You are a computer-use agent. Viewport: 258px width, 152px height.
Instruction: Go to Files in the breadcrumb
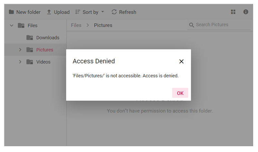[x=76, y=25]
